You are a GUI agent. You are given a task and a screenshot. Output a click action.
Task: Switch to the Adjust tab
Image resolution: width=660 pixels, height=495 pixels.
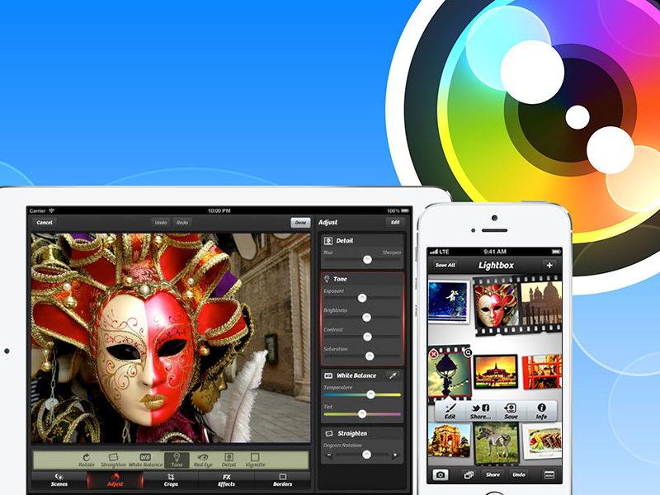click(x=115, y=480)
